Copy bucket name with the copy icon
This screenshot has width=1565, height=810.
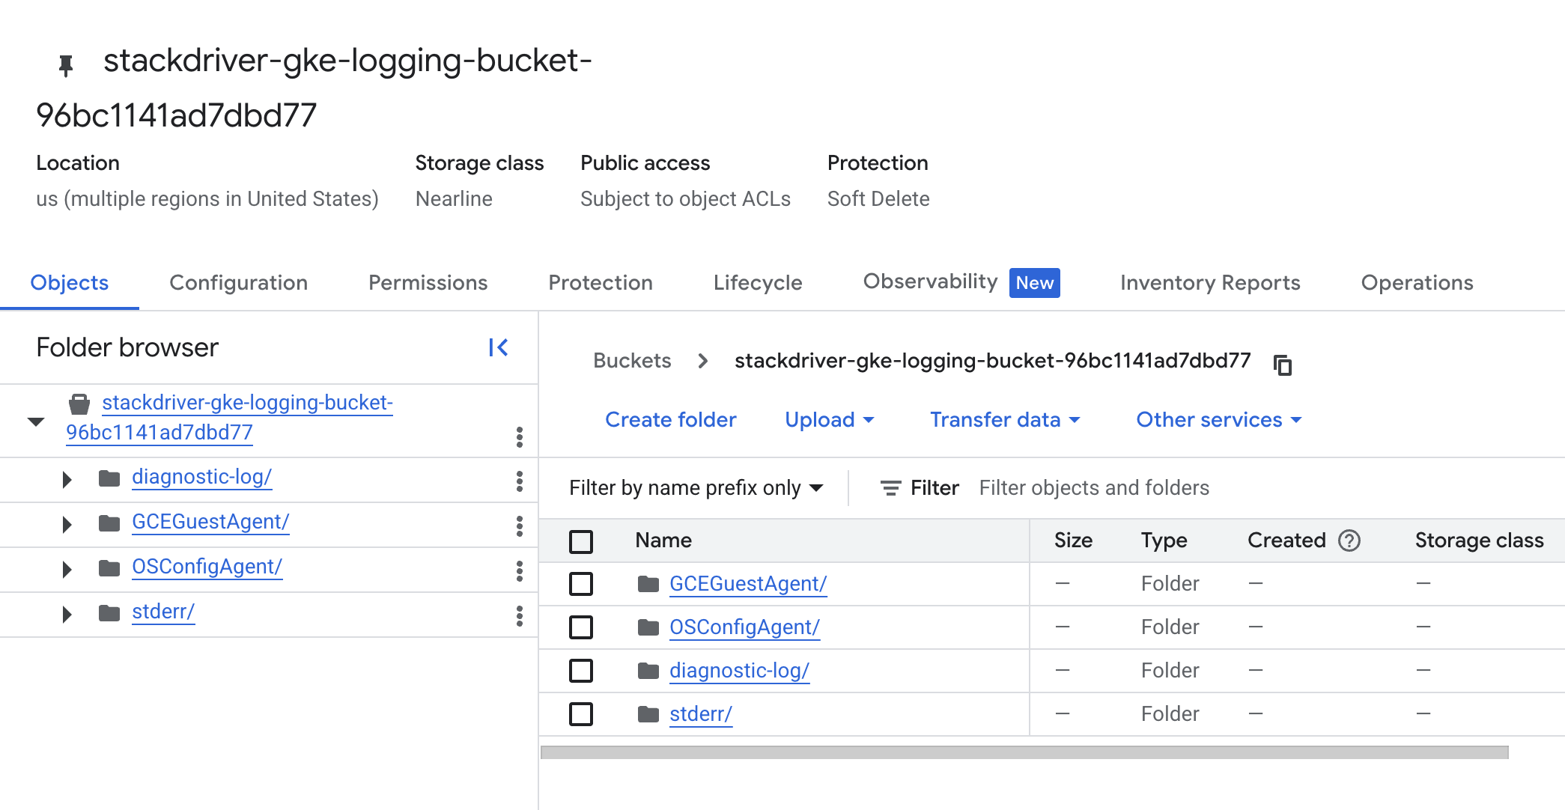[x=1283, y=365]
